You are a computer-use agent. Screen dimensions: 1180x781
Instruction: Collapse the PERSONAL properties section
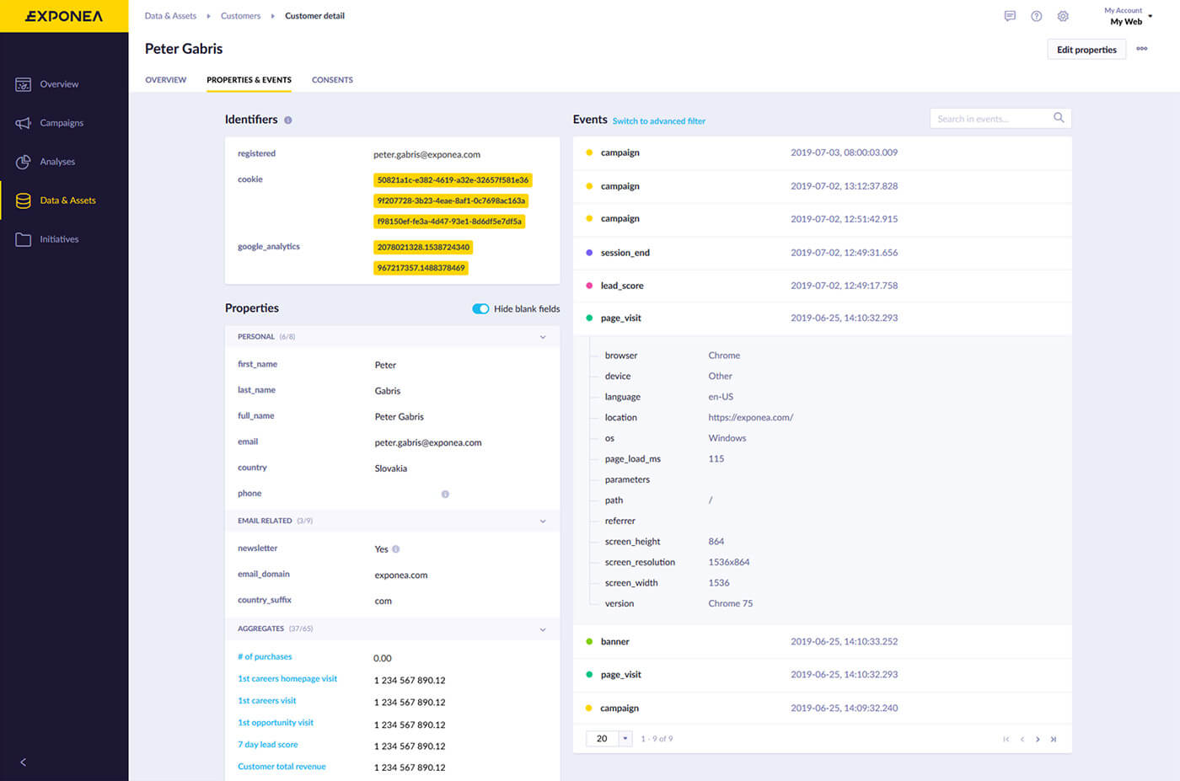(544, 336)
